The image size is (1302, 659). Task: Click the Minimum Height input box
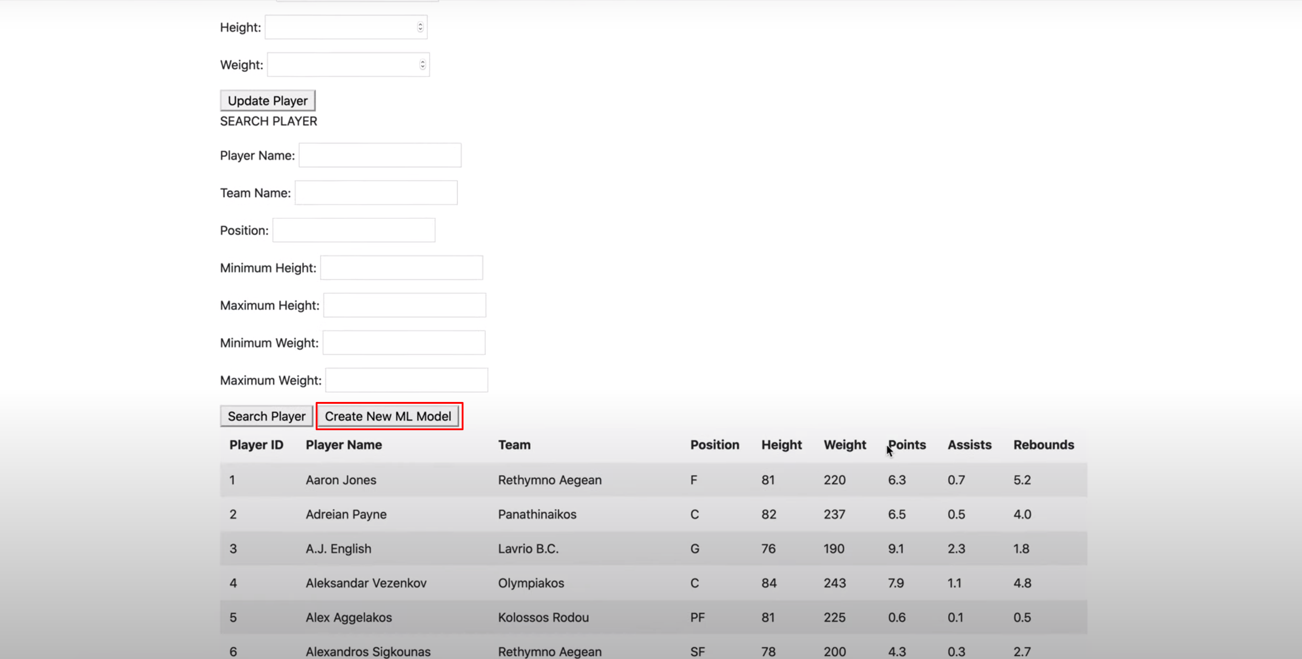click(x=401, y=268)
